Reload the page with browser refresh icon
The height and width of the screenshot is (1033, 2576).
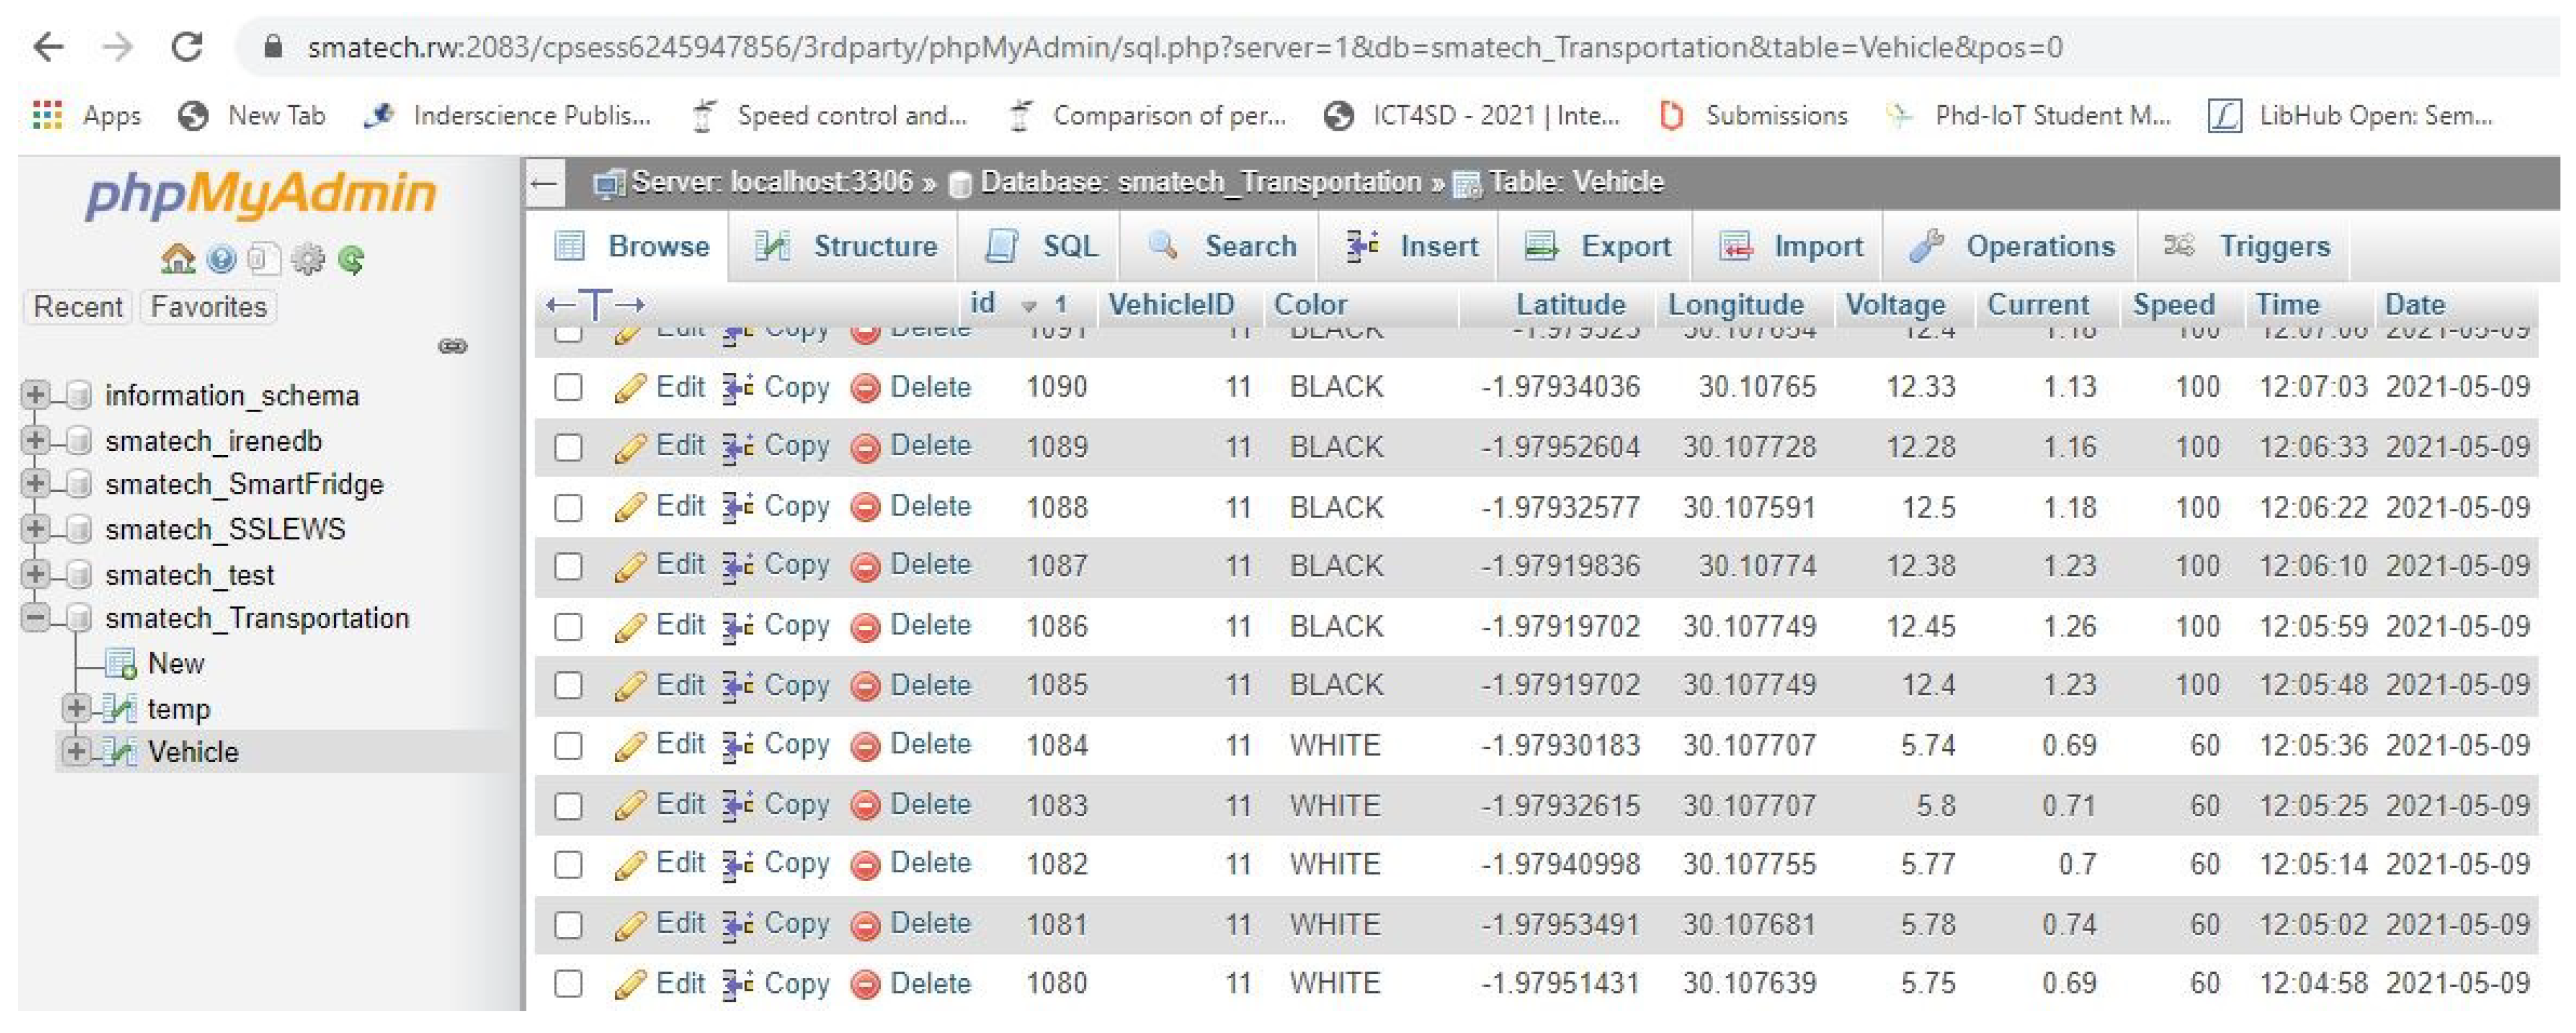(187, 47)
